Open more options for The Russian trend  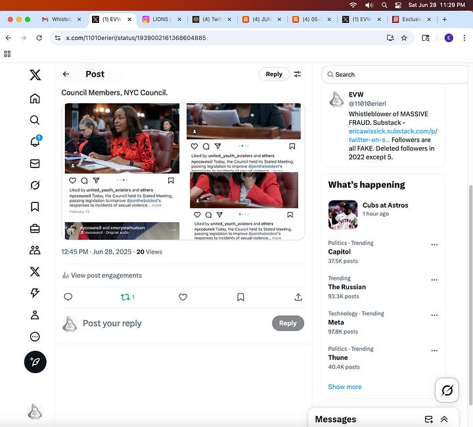[x=434, y=280]
